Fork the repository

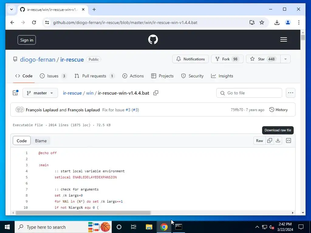[227, 59]
